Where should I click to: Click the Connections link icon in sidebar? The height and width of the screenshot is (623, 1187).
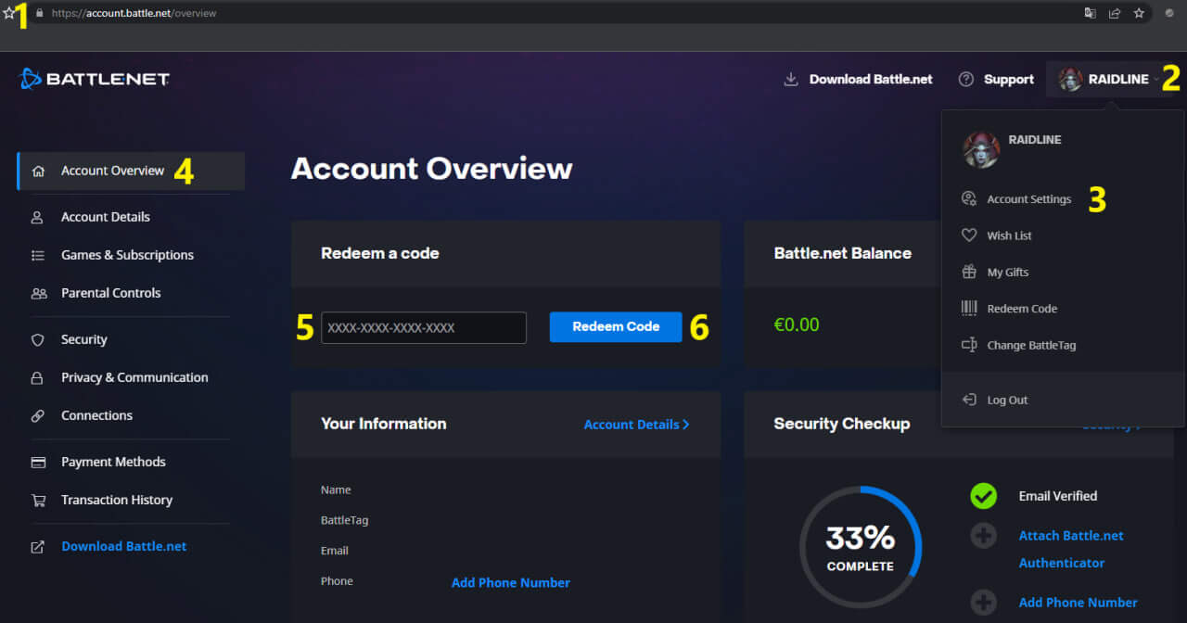[38, 416]
